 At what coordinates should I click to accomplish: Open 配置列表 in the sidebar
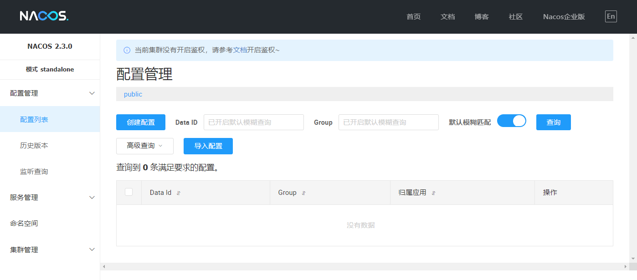50,119
